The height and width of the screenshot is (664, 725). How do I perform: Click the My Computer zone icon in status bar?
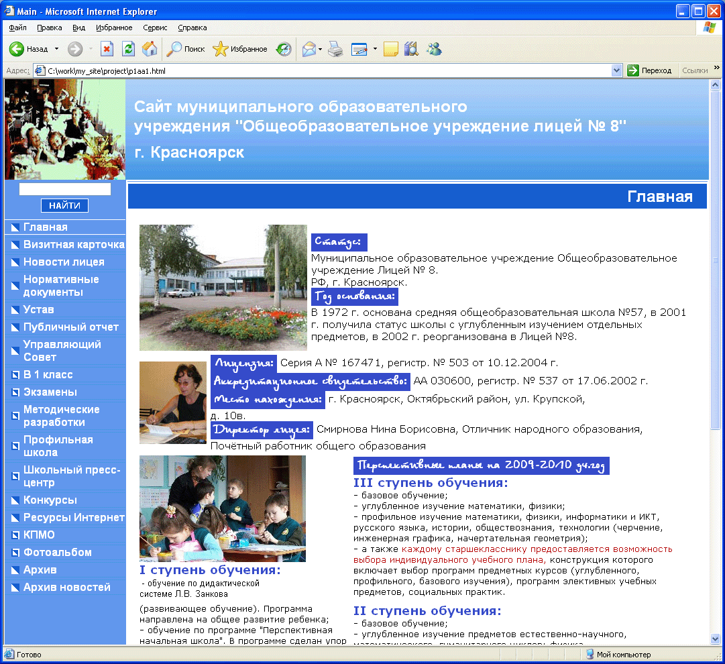coord(590,655)
